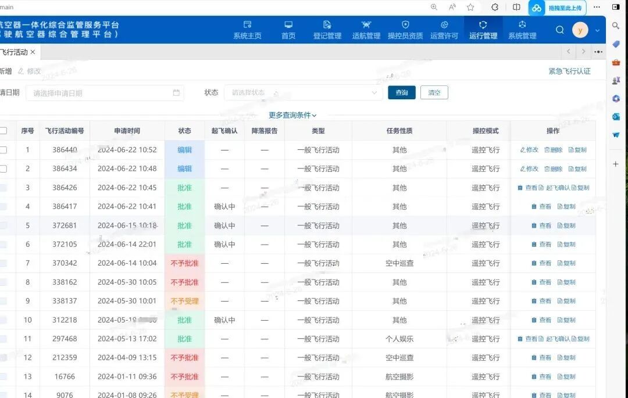
Task: Click 起飞确认 for record 297468
Action: coord(554,339)
